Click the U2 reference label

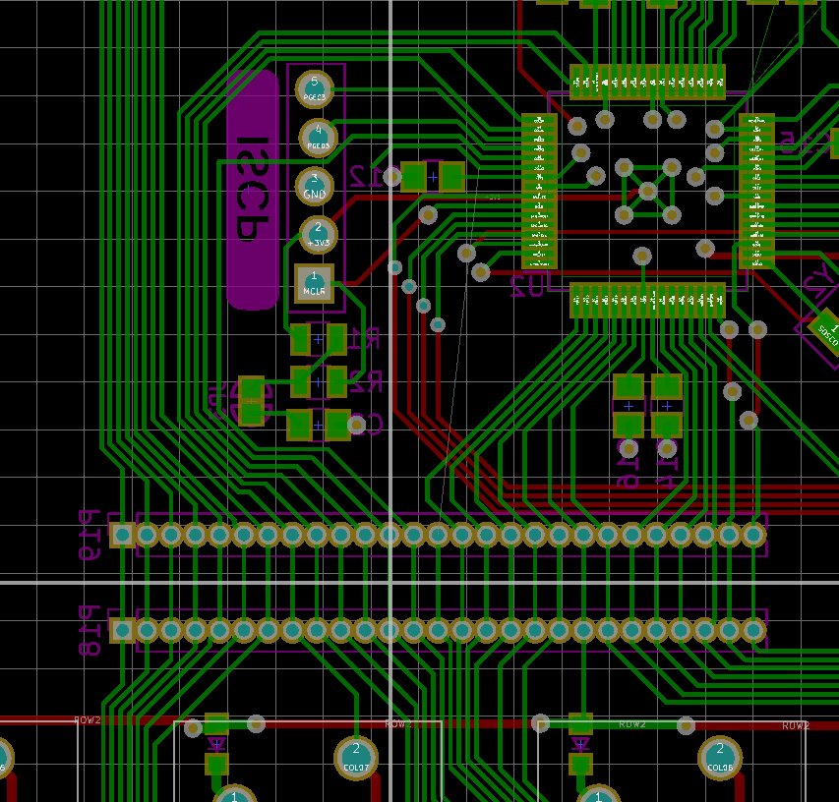(527, 286)
